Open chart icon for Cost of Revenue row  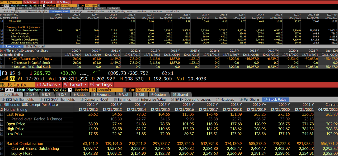(2, 33)
